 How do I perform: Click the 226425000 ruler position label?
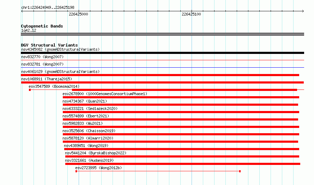click(78, 14)
